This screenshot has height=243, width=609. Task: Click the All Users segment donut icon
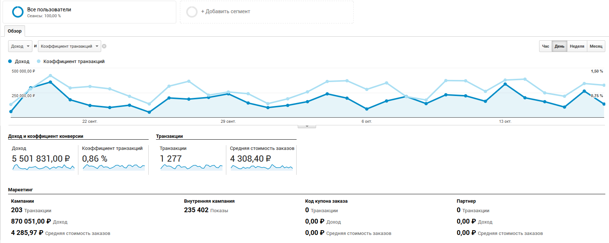point(18,12)
